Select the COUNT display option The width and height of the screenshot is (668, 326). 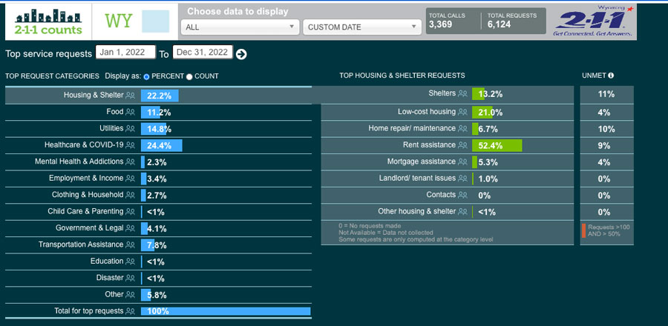pos(189,76)
